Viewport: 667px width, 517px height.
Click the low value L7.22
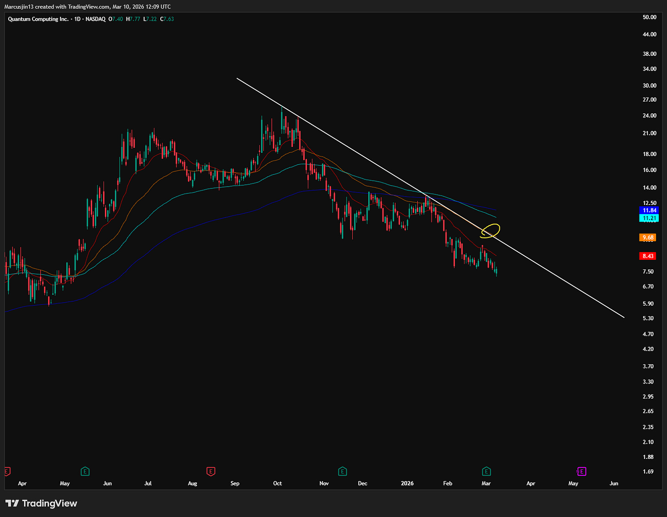(x=150, y=19)
